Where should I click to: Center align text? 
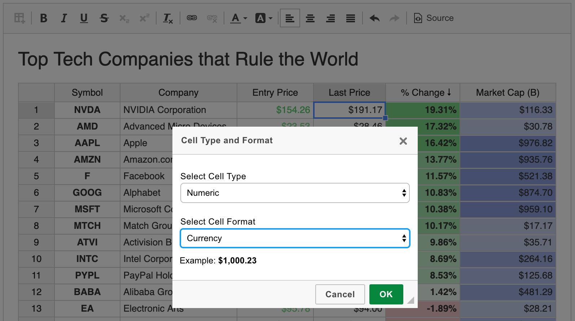[310, 18]
